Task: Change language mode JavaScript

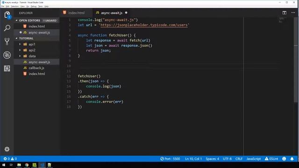Action: pos(253,159)
